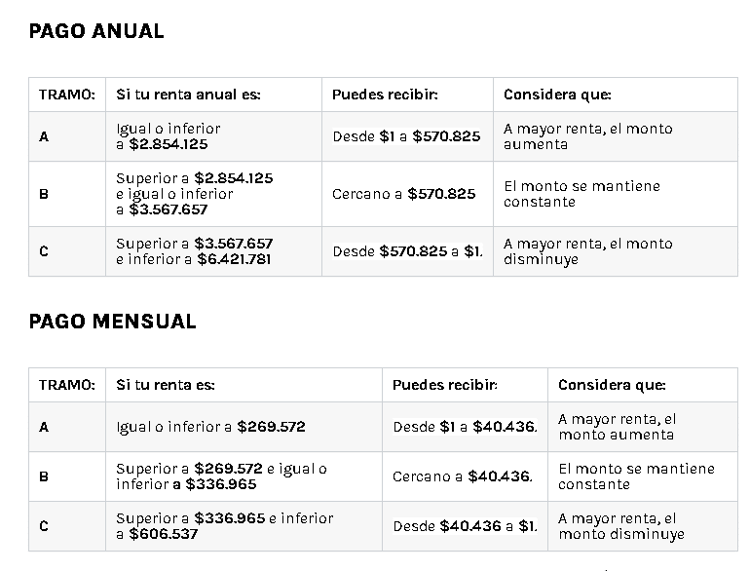Image resolution: width=750 pixels, height=571 pixels.
Task: Select the "Igual o inferior a $269.572" cell
Action: [210, 427]
